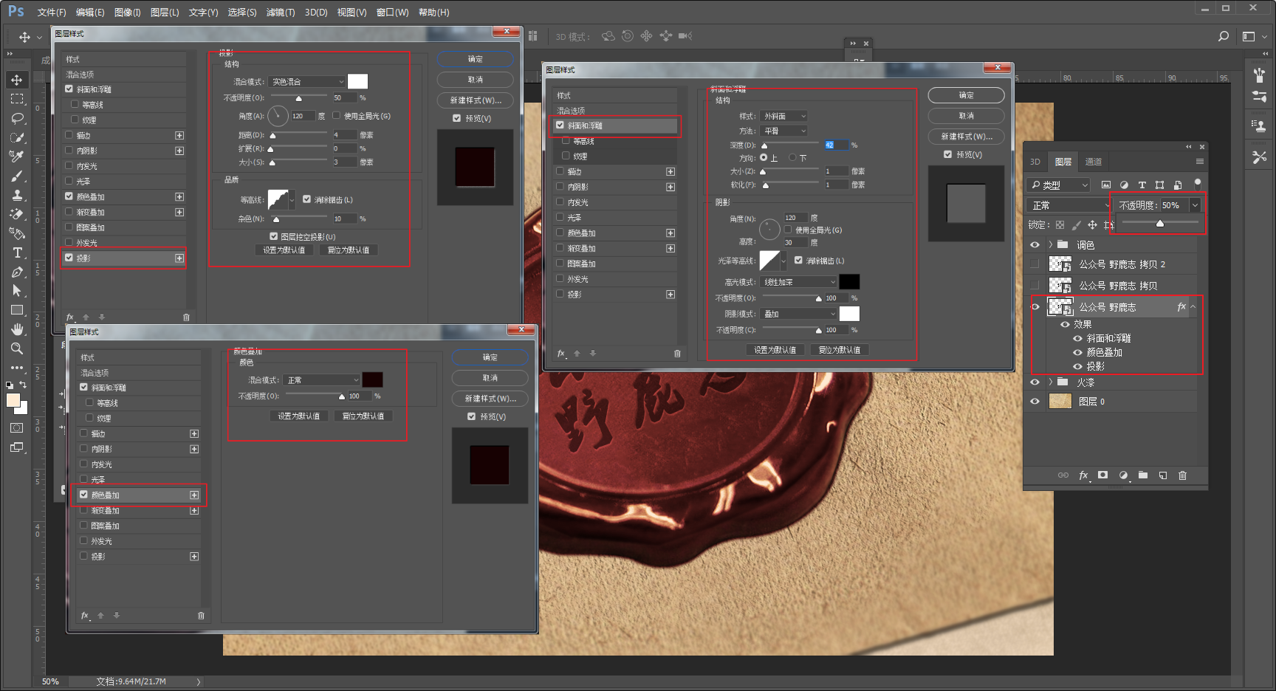1276x691 pixels.
Task: Uncheck 图层挖空投影 checkbox
Action: click(x=273, y=237)
